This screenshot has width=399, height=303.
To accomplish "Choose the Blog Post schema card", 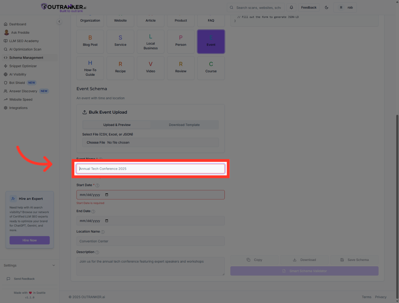I will [x=90, y=42].
